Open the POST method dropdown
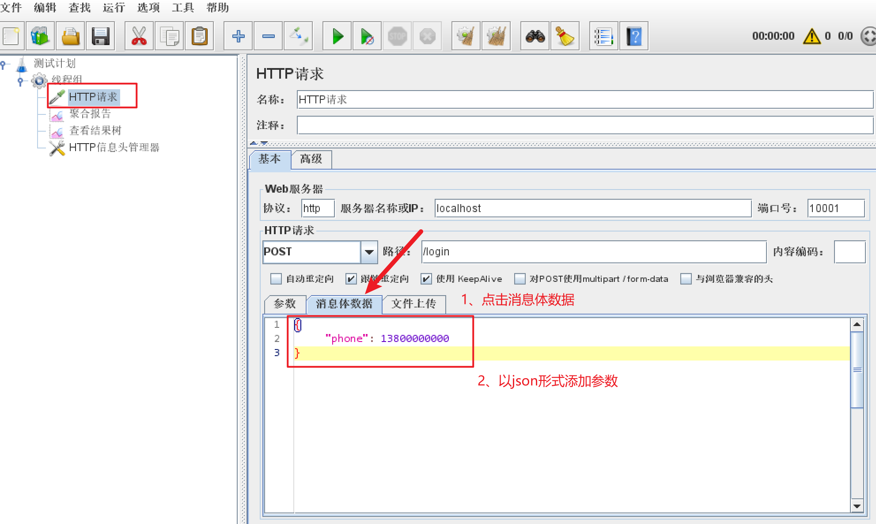Screen dimensions: 876x524 369,252
